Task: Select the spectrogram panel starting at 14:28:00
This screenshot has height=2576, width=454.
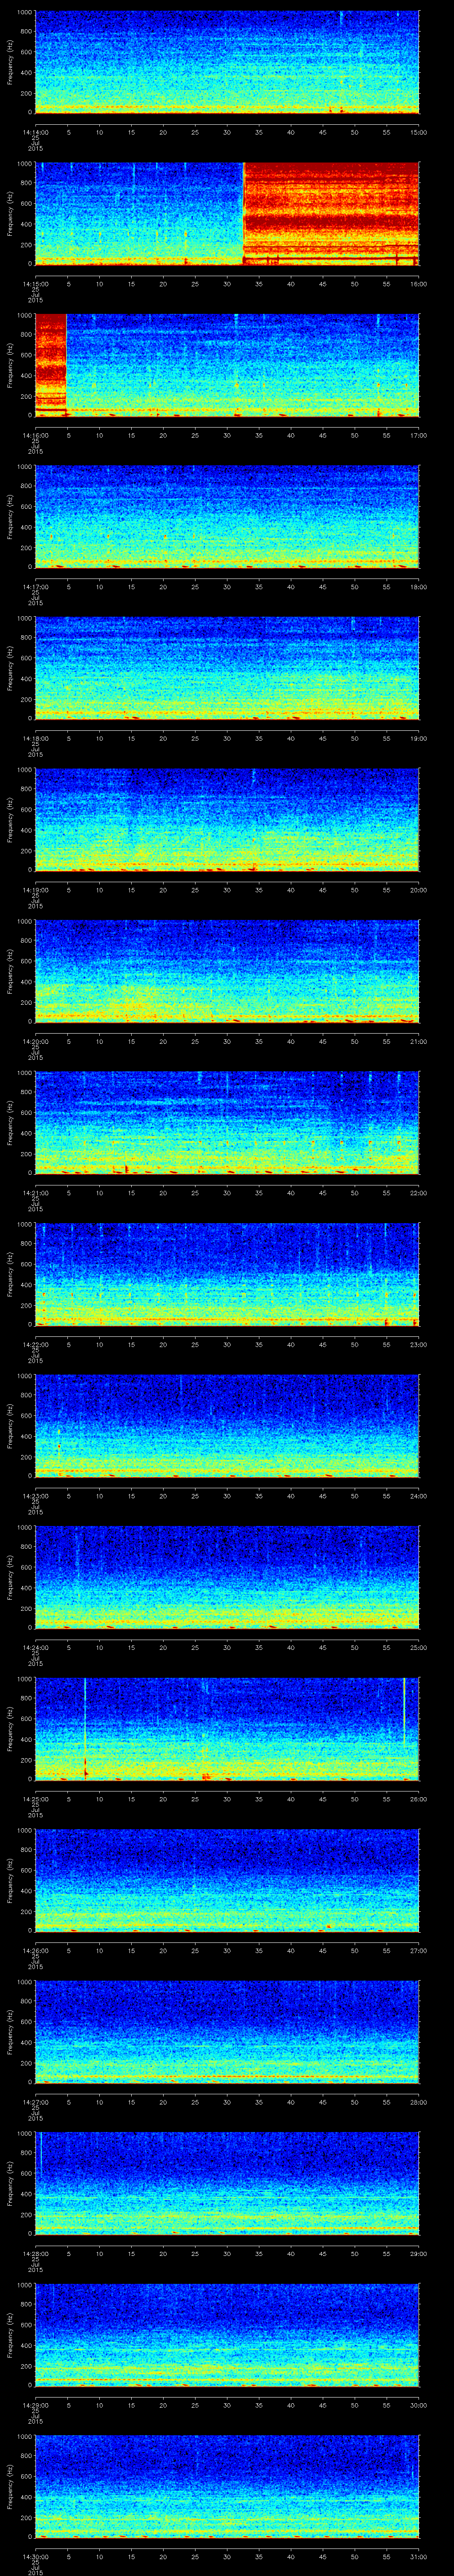Action: pyautogui.click(x=227, y=2183)
